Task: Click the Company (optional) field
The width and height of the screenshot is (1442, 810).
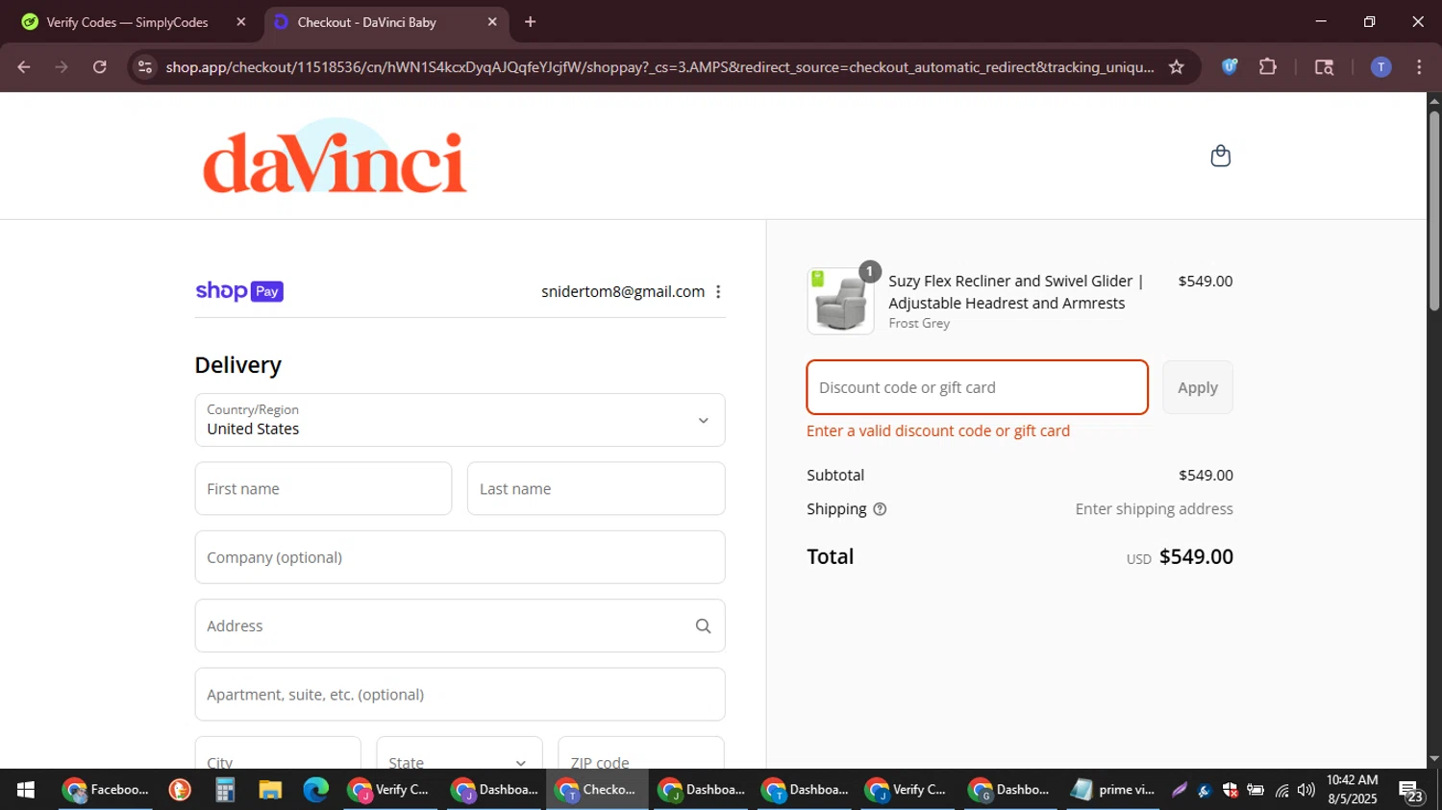Action: pyautogui.click(x=460, y=557)
